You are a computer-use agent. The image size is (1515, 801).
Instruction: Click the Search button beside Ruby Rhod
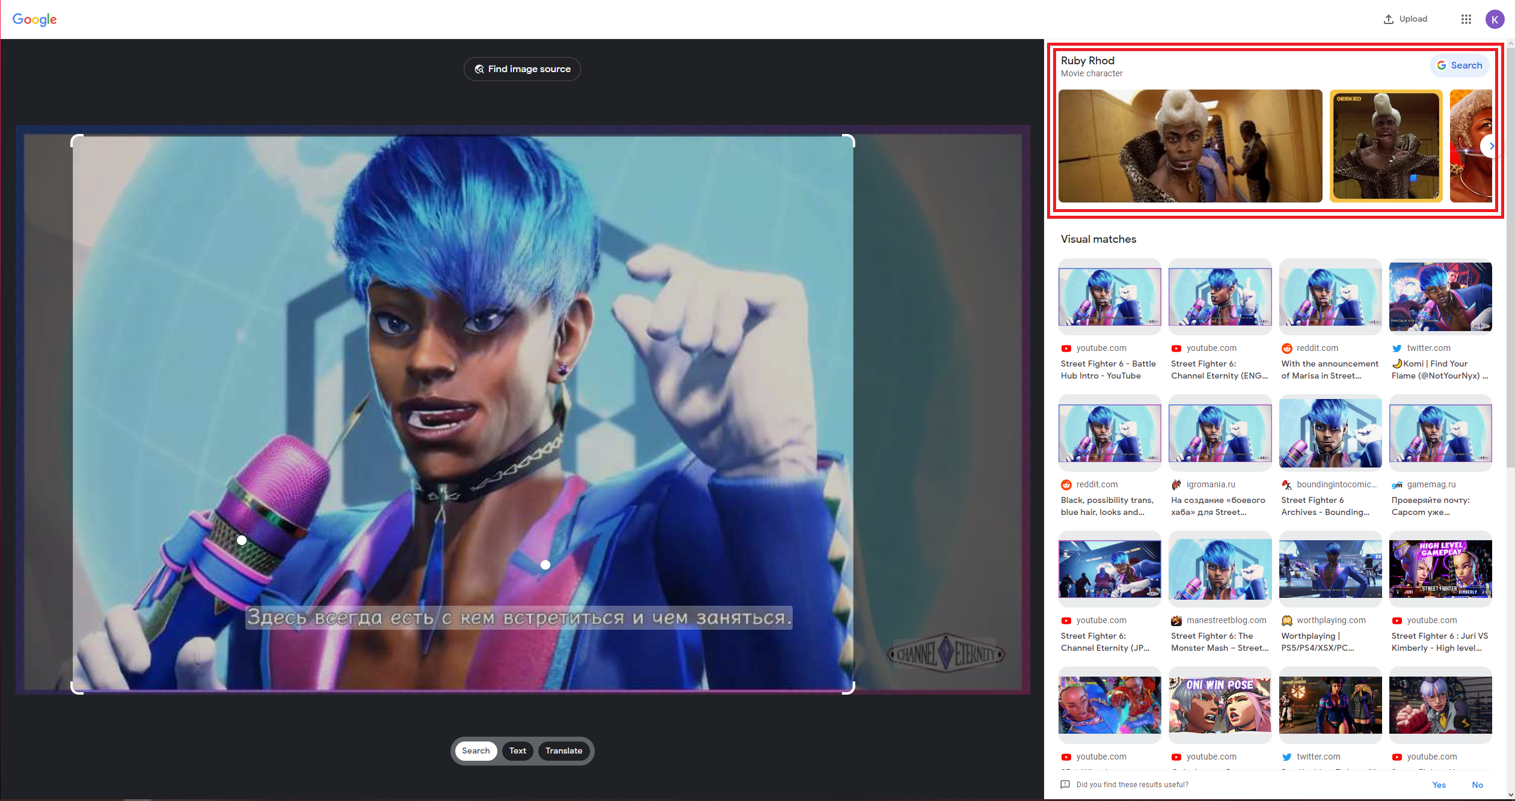click(x=1459, y=65)
